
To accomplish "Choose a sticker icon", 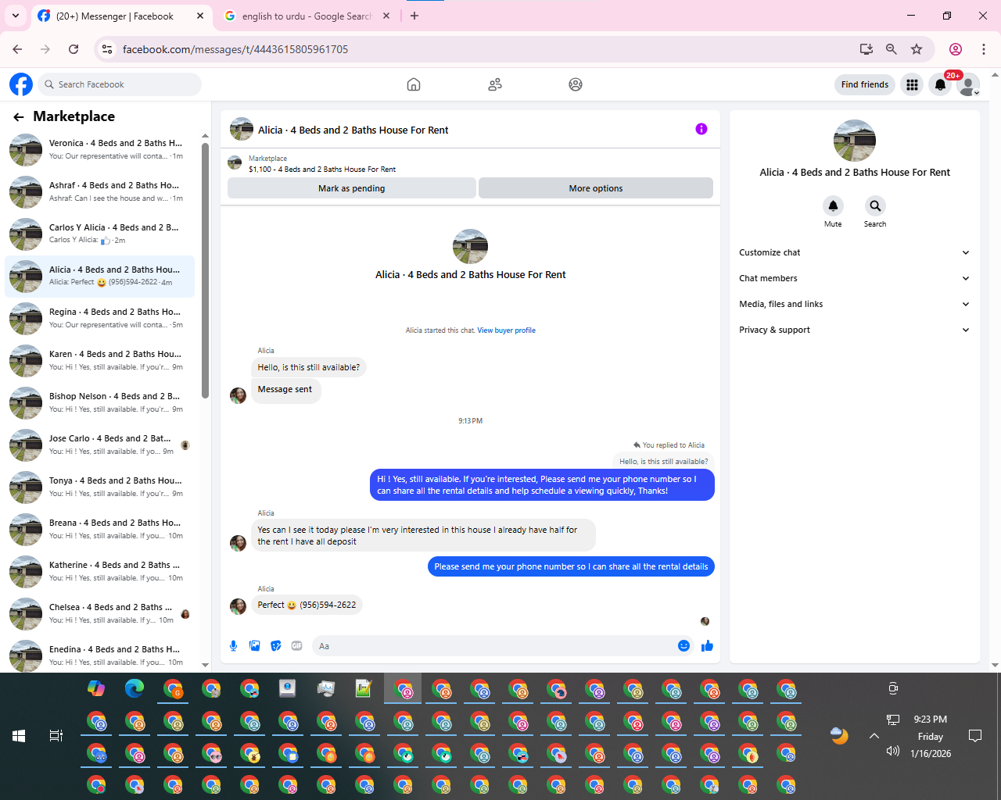I will tap(275, 645).
